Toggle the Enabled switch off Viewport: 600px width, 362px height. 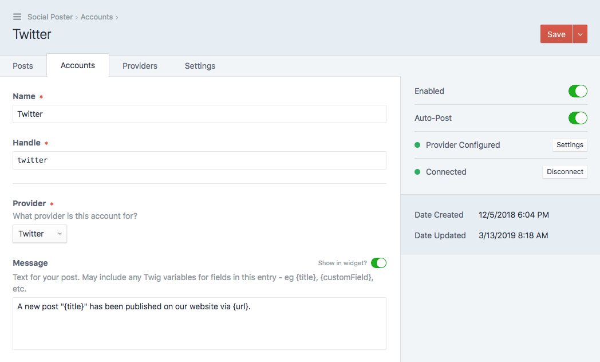coord(578,91)
